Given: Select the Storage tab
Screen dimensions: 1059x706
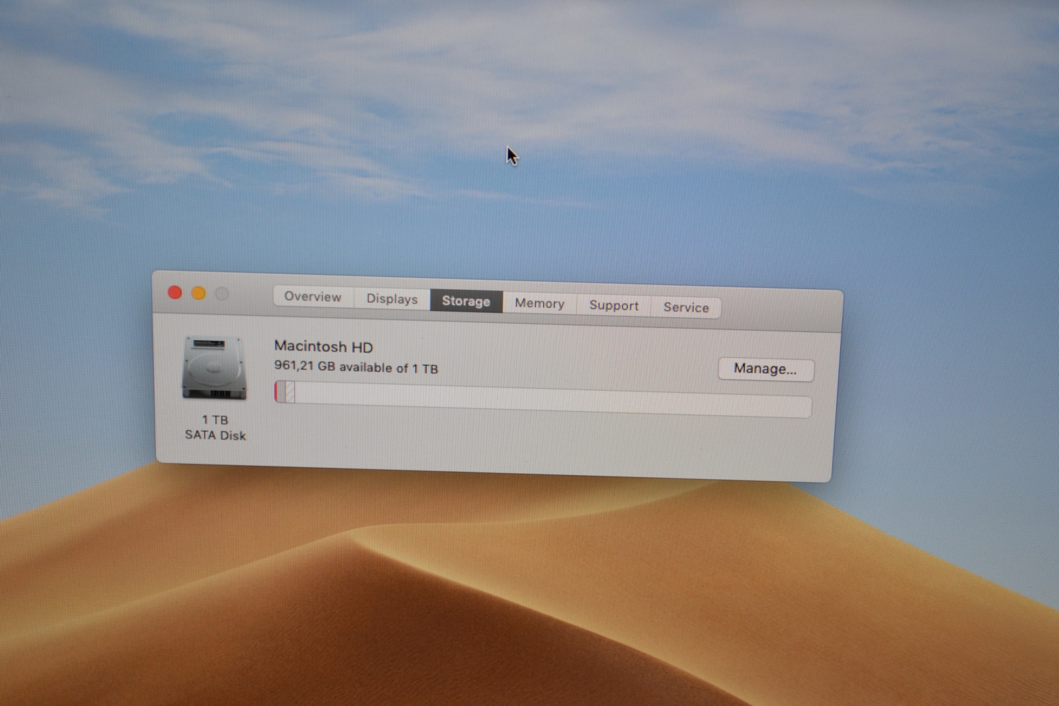Looking at the screenshot, I should (x=465, y=301).
